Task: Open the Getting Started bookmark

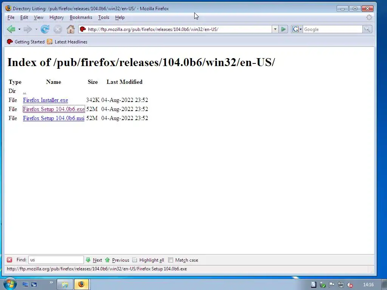Action: [x=26, y=42]
